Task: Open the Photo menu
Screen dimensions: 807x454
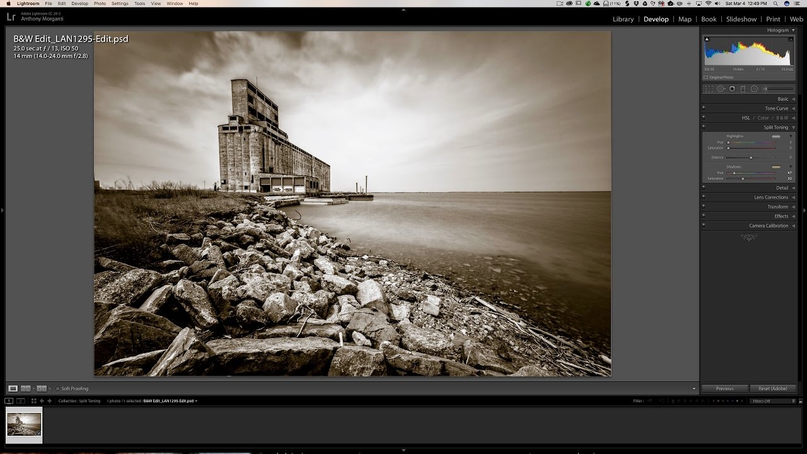Action: [100, 4]
